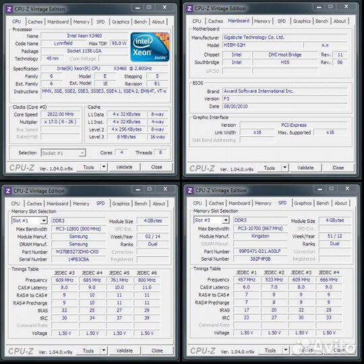The height and width of the screenshot is (364, 364).
Task: Expand the Tools arrow in the Slot #3 Kingston window
Action: tap(286, 350)
